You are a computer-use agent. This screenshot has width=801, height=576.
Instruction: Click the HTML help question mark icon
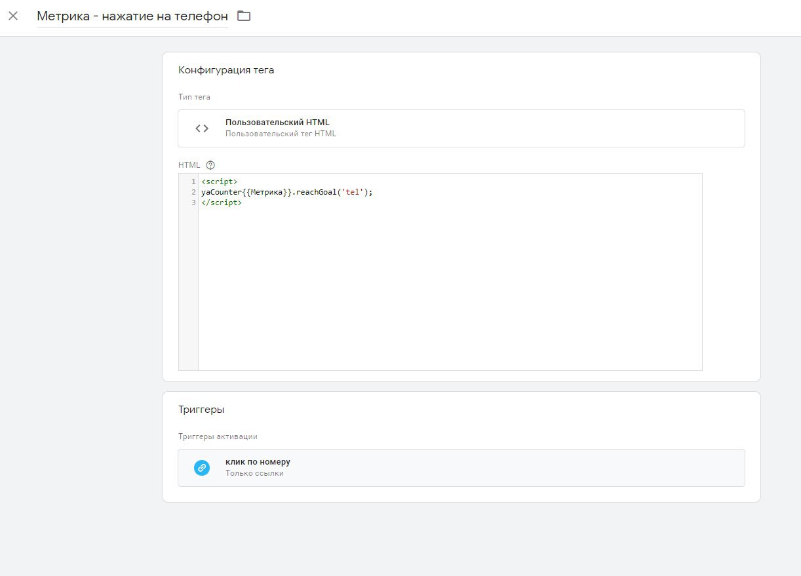[x=210, y=165]
